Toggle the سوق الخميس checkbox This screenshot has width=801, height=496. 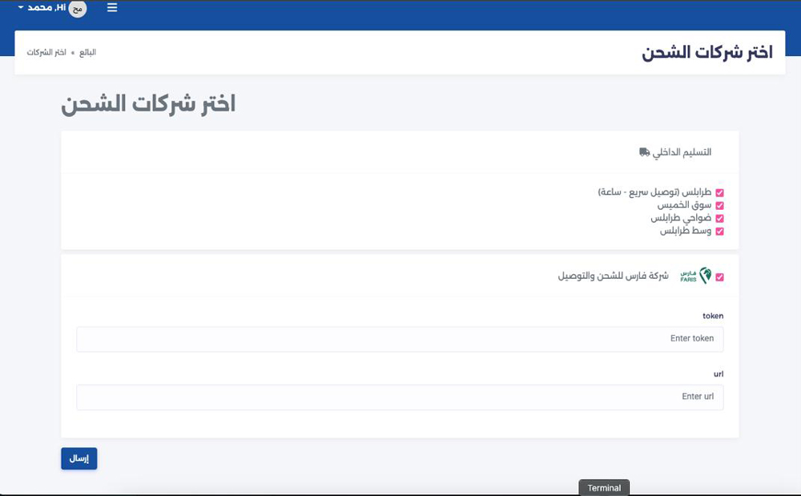tap(719, 206)
